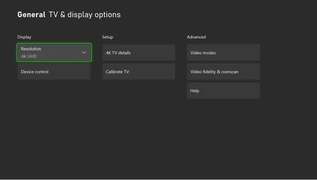The image size is (317, 180).
Task: Activate the green-highlighted Resolution box
Action: (x=54, y=52)
